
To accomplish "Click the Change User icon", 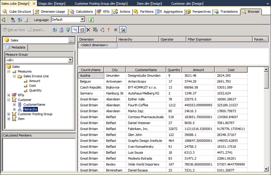I will pyautogui.click(x=12, y=20).
